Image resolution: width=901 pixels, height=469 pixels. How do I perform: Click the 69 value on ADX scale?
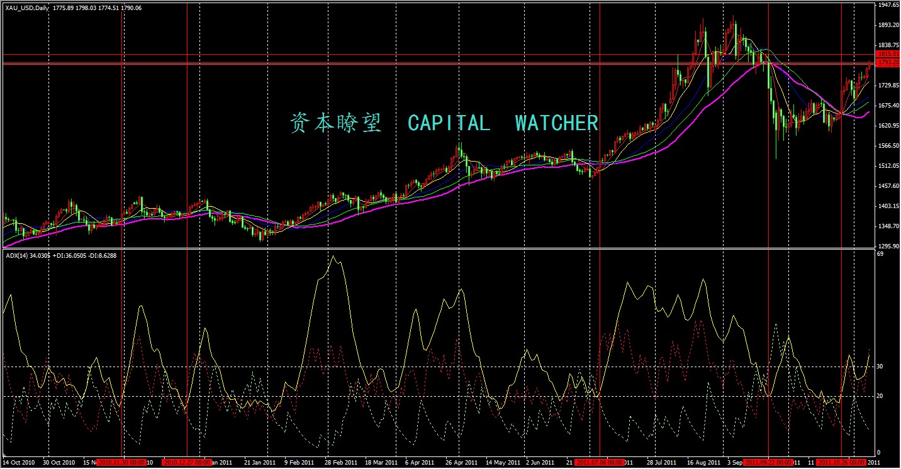(x=881, y=254)
